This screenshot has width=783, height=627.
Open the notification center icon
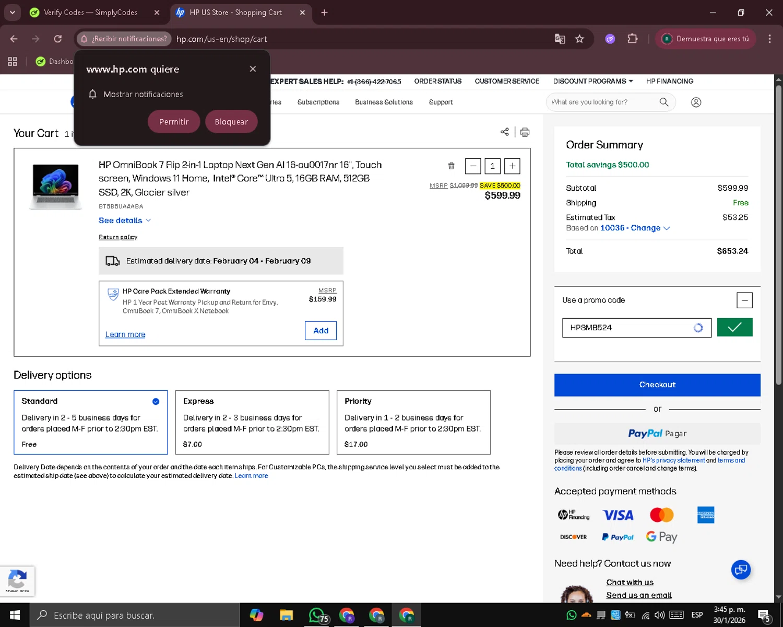764,615
